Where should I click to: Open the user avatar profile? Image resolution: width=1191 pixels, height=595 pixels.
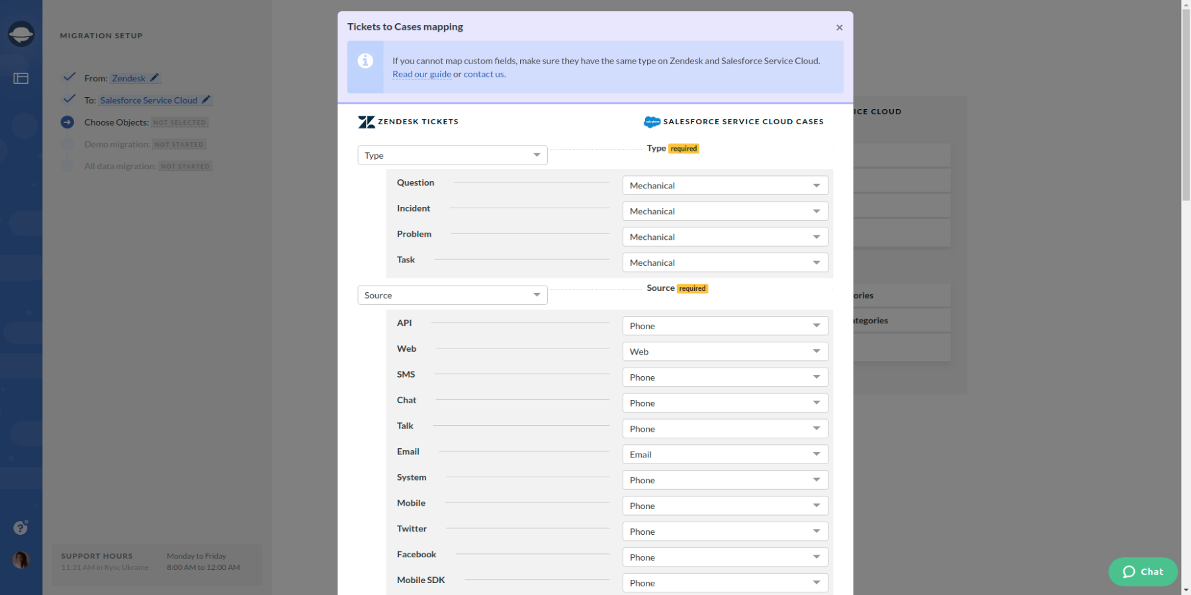pyautogui.click(x=21, y=560)
